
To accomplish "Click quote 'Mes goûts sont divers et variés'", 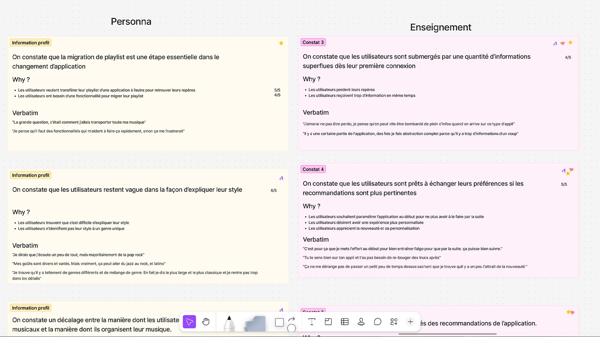I will click(x=89, y=264).
